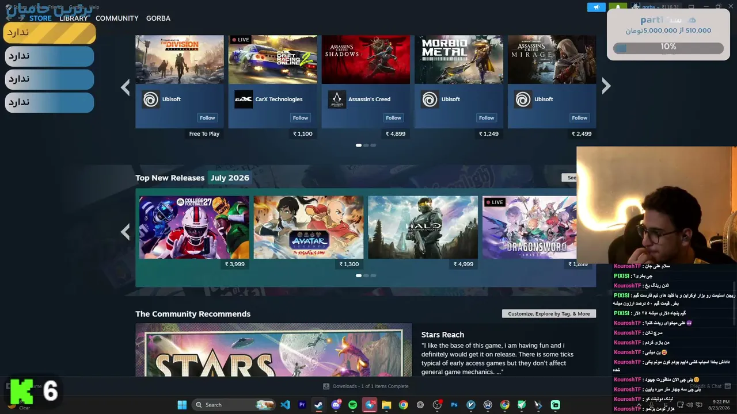Open the Downloads icon in Steam footer
The height and width of the screenshot is (414, 737).
(x=326, y=386)
